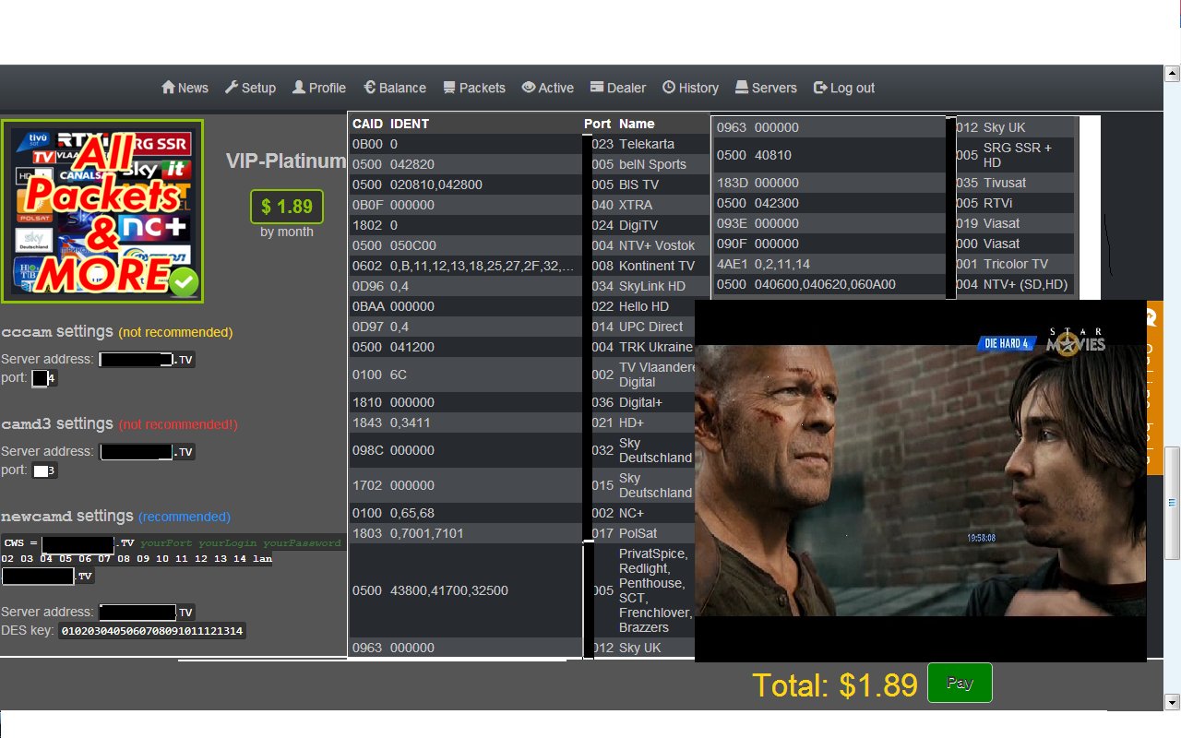Click the NC+ row name
Image resolution: width=1181 pixels, height=738 pixels.
coord(632,513)
